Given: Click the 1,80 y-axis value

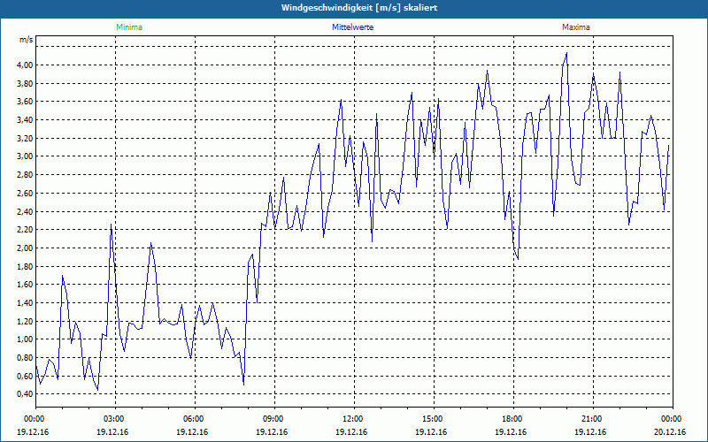Looking at the screenshot, I should [x=26, y=266].
